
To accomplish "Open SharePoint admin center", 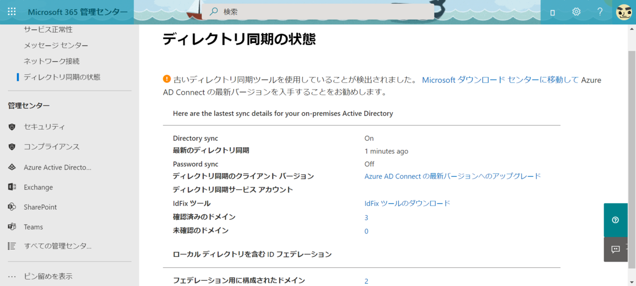I will click(x=40, y=207).
